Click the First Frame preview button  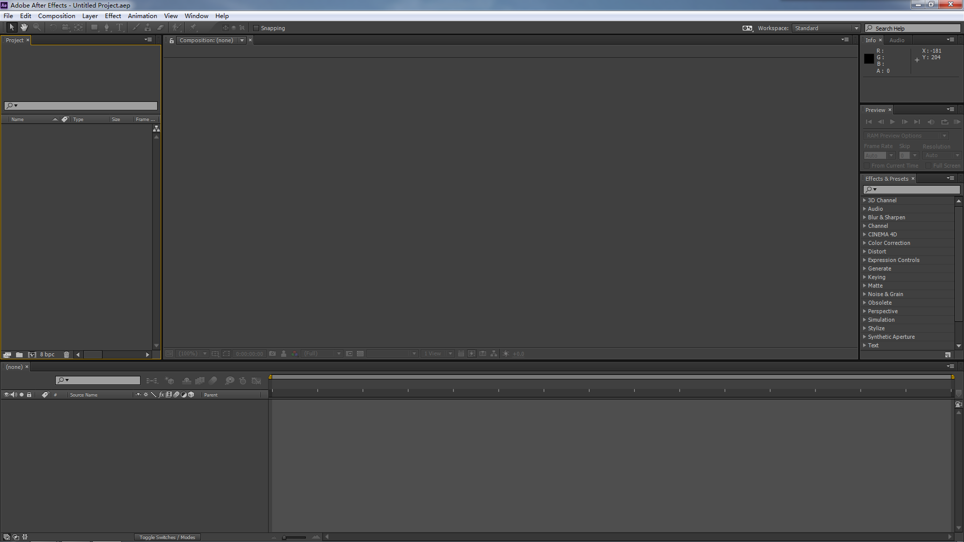pos(869,122)
